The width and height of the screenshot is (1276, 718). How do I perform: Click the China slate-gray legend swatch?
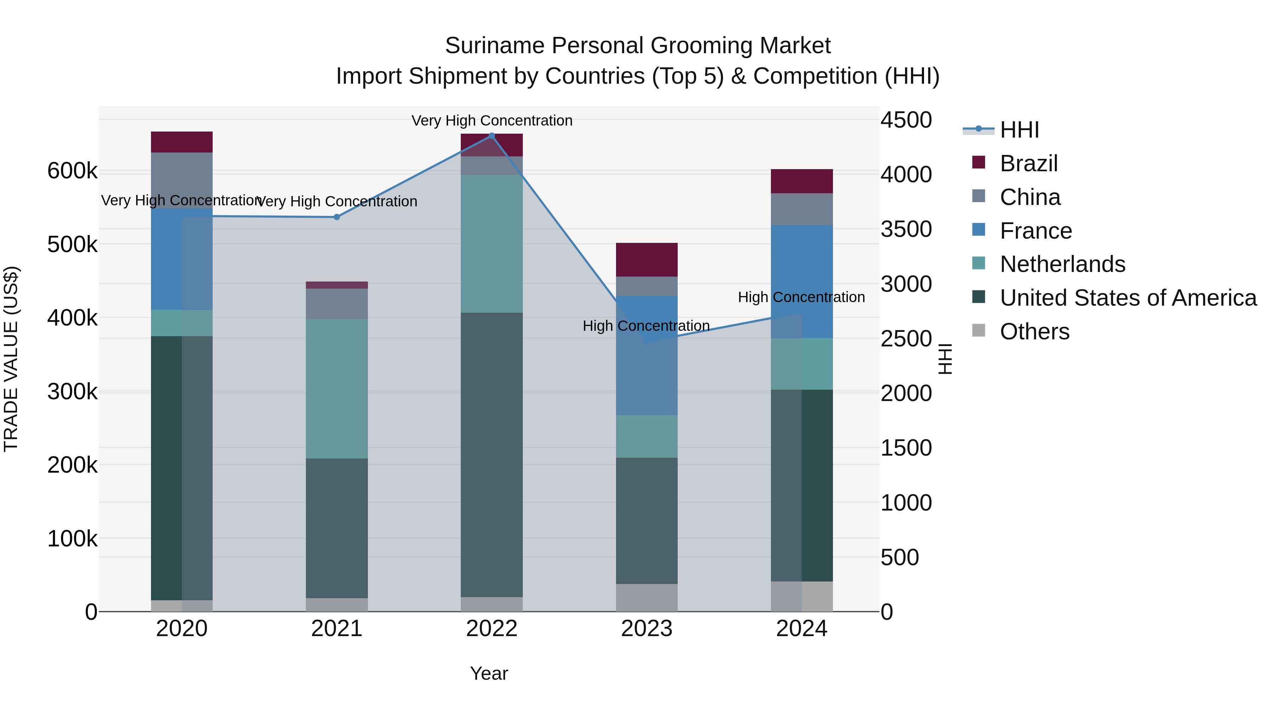[979, 196]
